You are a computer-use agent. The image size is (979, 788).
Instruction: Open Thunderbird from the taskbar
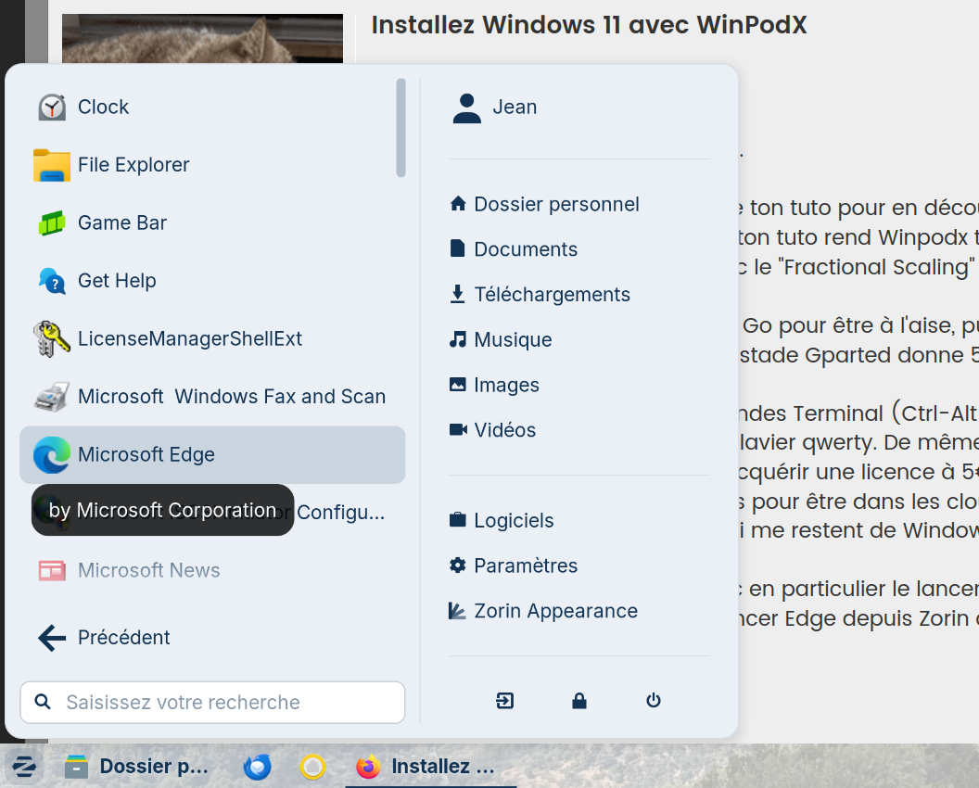point(257,767)
